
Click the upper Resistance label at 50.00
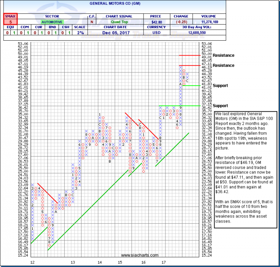224,56
